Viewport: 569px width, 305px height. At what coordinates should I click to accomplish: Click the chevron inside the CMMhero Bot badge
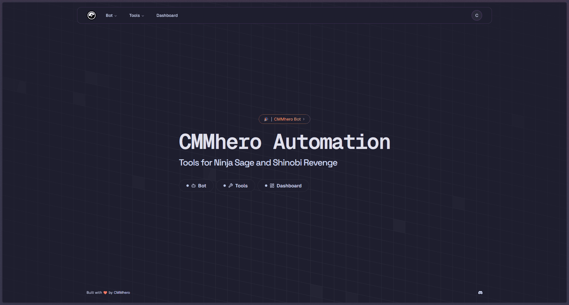click(304, 119)
